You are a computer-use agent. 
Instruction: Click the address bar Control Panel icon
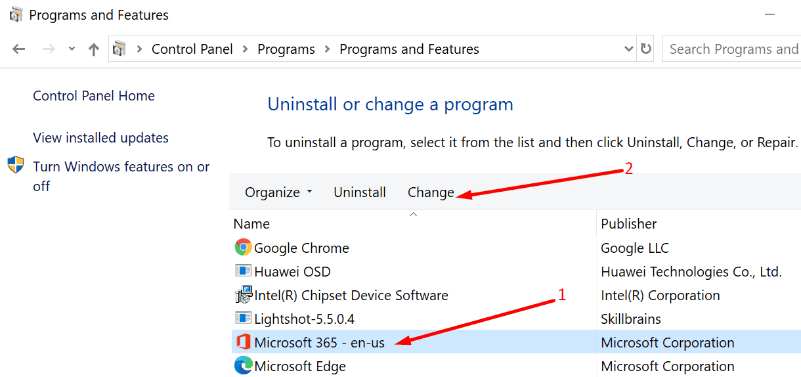(119, 49)
